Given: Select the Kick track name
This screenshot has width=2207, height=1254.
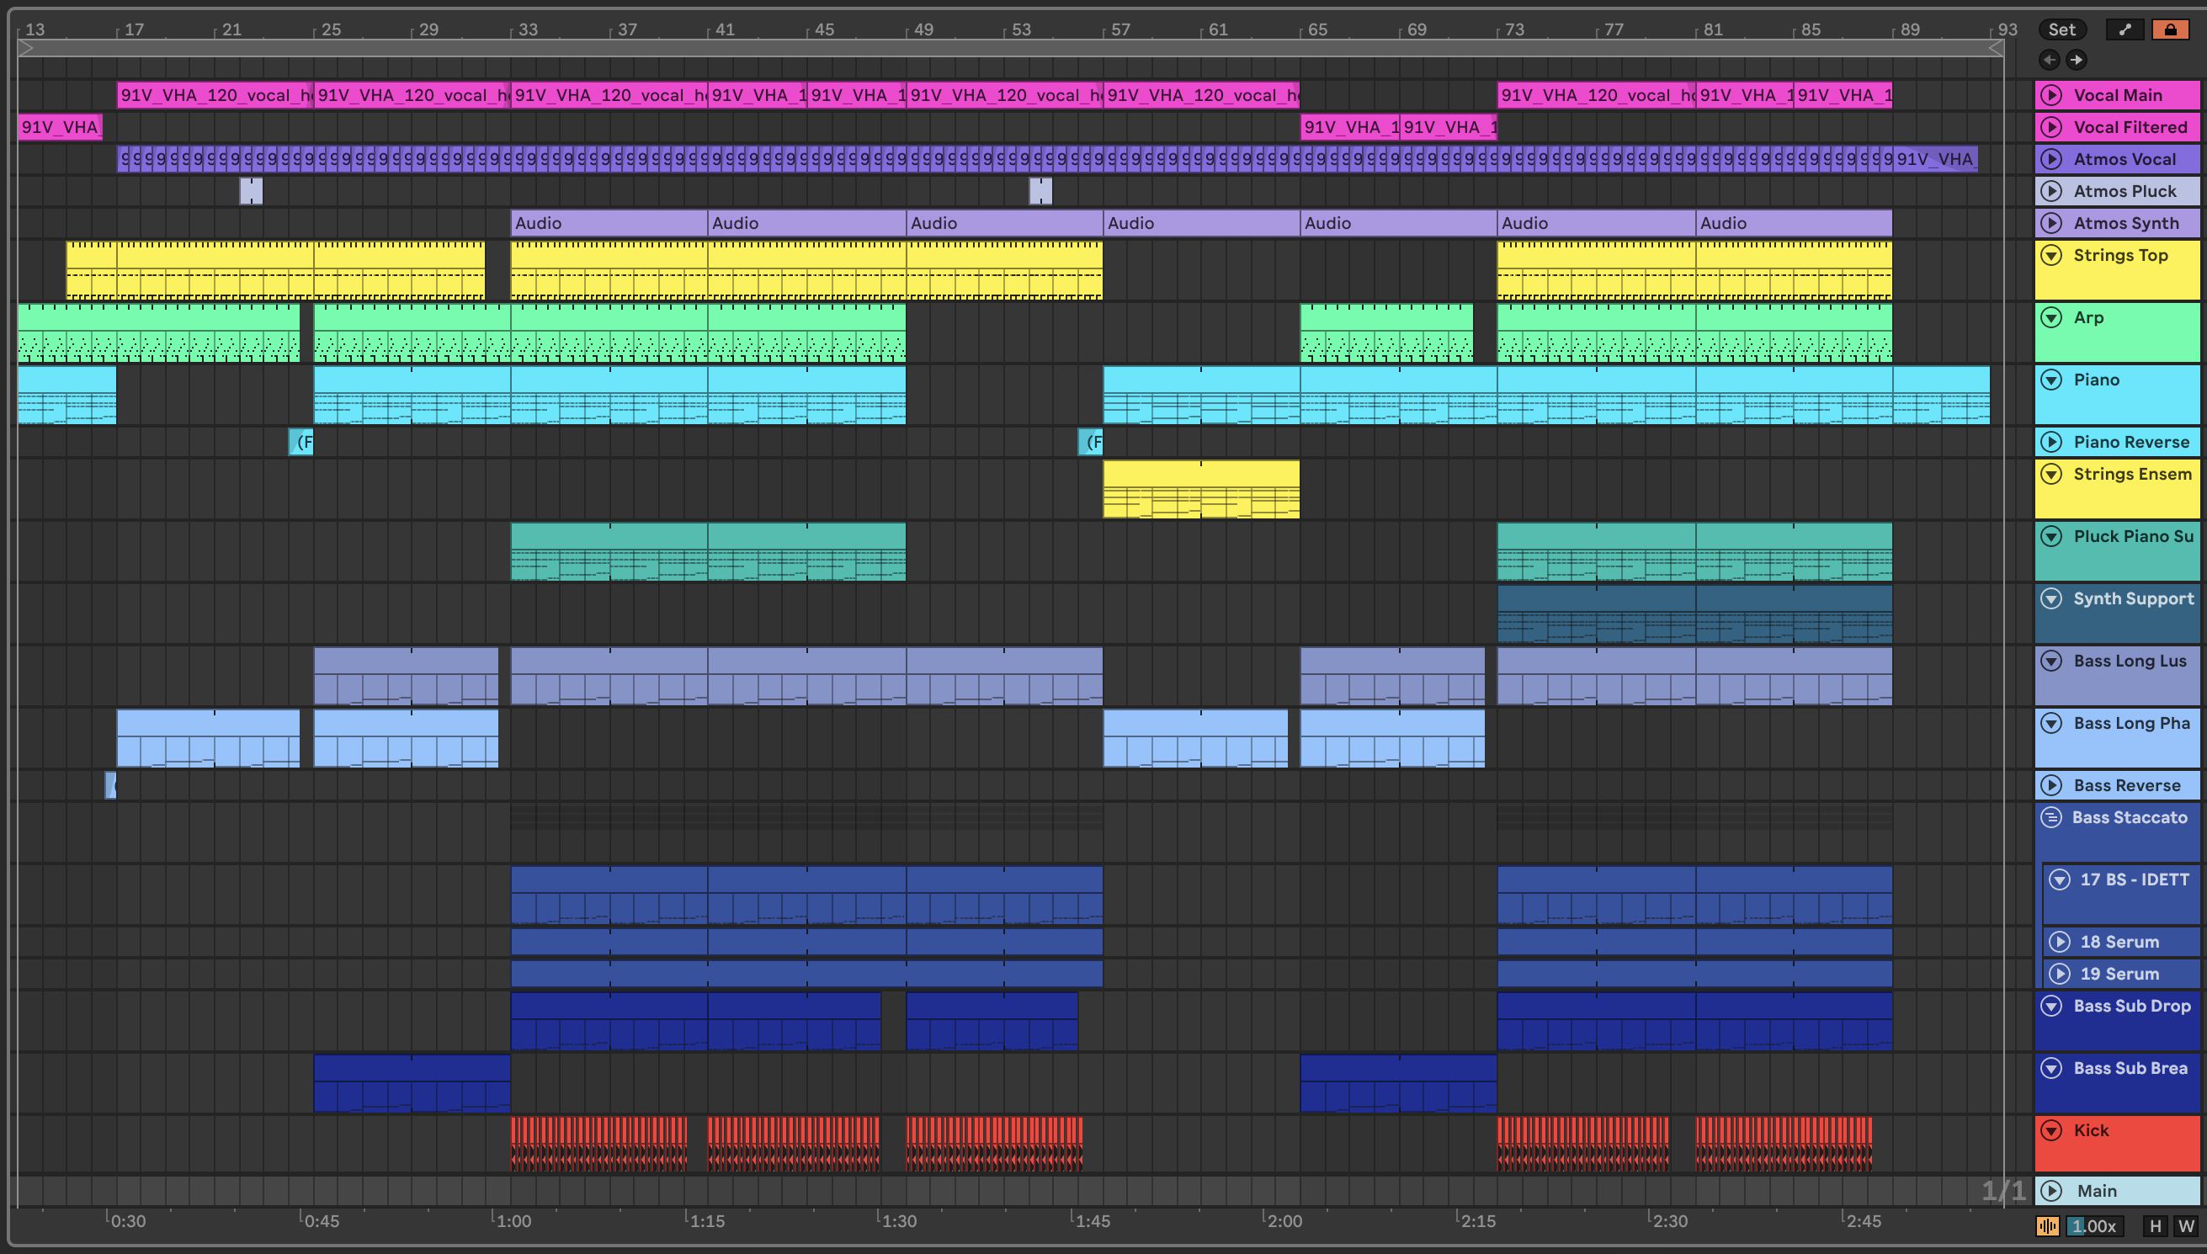Looking at the screenshot, I should coord(2091,1130).
